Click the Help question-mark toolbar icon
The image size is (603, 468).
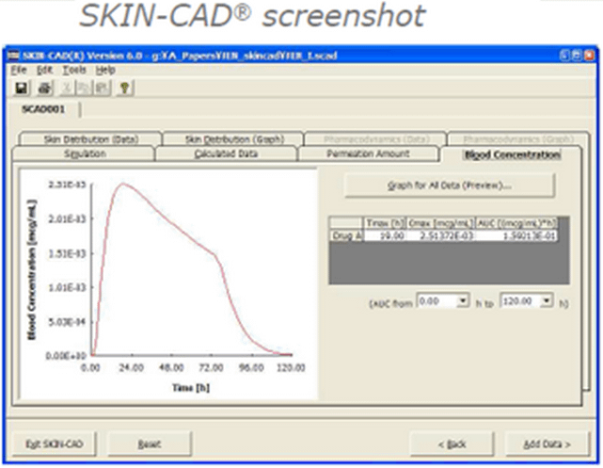click(x=124, y=89)
